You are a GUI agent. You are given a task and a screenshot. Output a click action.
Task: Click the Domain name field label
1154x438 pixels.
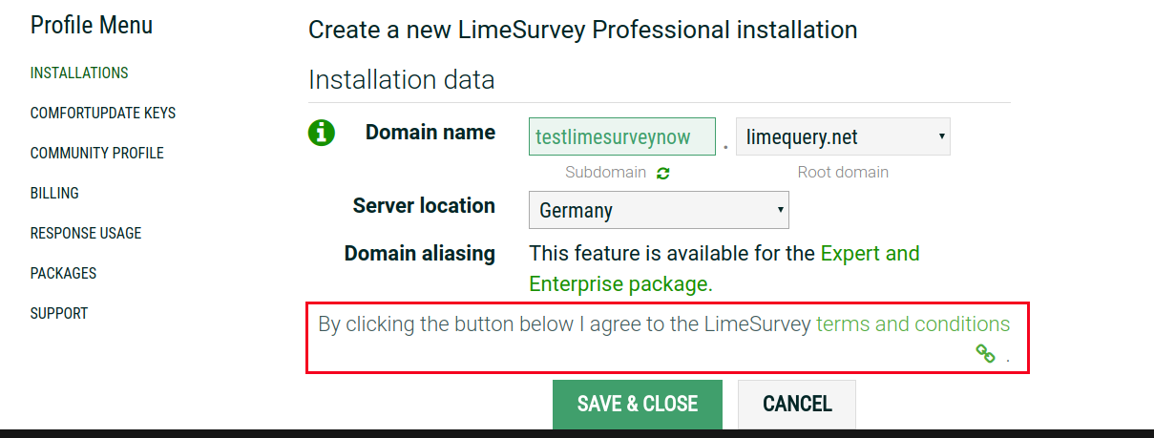[x=430, y=133]
